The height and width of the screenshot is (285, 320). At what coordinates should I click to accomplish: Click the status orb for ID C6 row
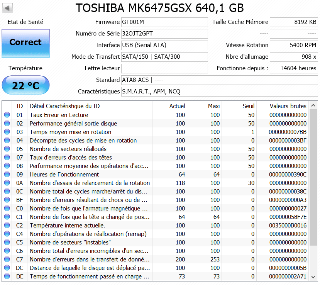[x=7, y=251]
